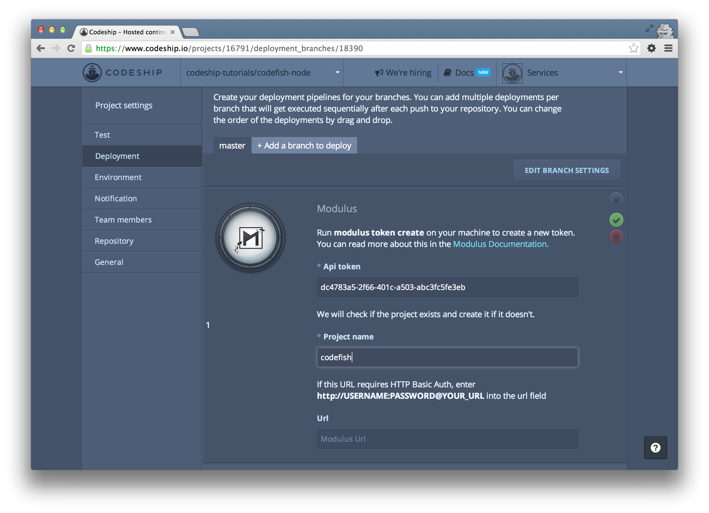Image resolution: width=709 pixels, height=513 pixels.
Task: Expand the codefish-node project dropdown
Action: [337, 72]
